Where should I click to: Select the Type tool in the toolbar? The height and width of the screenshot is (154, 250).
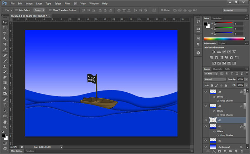tap(5, 105)
